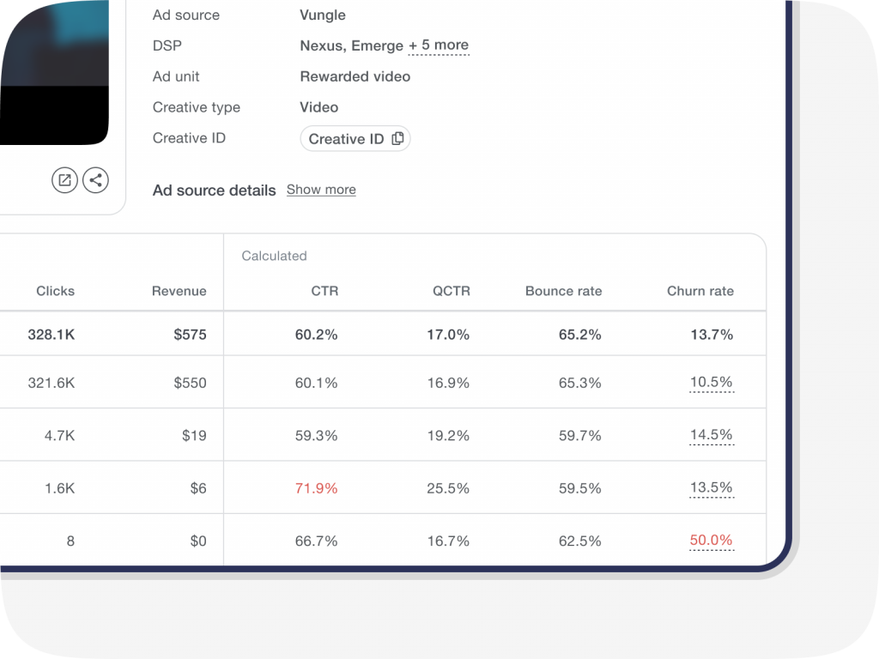The width and height of the screenshot is (879, 659).
Task: Copy the Creative ID using the copy icon
Action: point(397,138)
